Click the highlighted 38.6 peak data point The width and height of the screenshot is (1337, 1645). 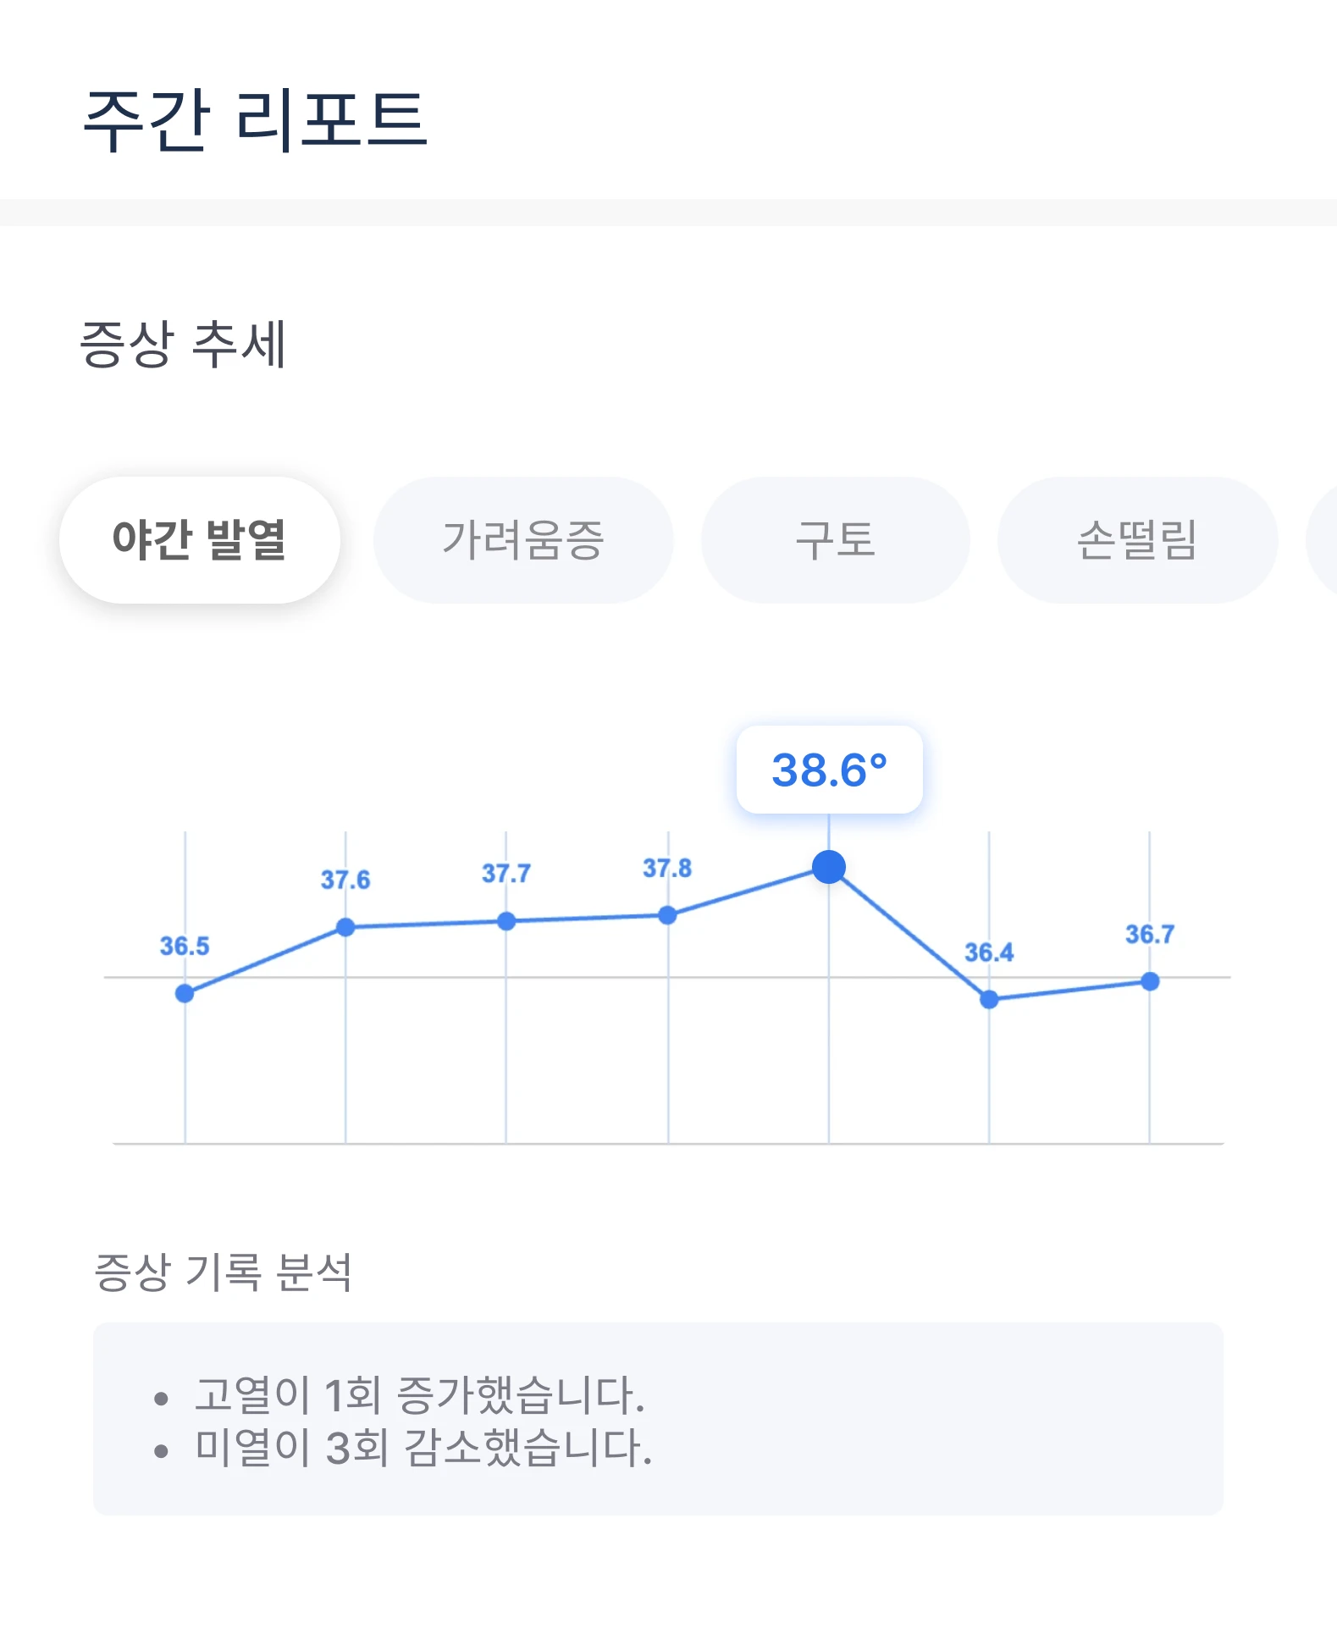click(829, 867)
